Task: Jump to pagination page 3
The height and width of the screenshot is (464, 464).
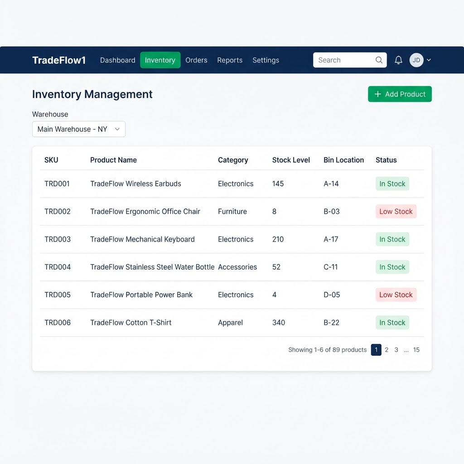Action: [x=396, y=350]
